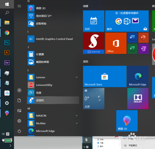Open the Lenovo folder in the app list
Image resolution: width=155 pixels, height=149 pixels.
53,77
